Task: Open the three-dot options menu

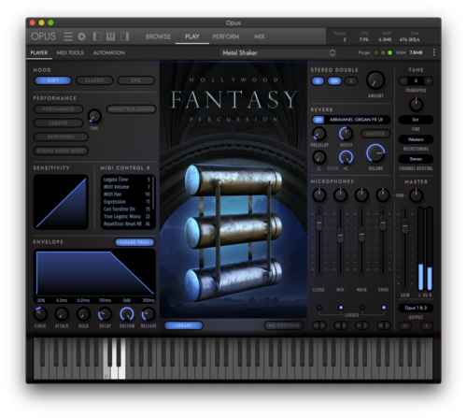Action: click(x=434, y=52)
